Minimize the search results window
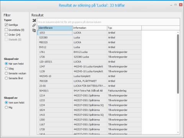 pos(171,5)
